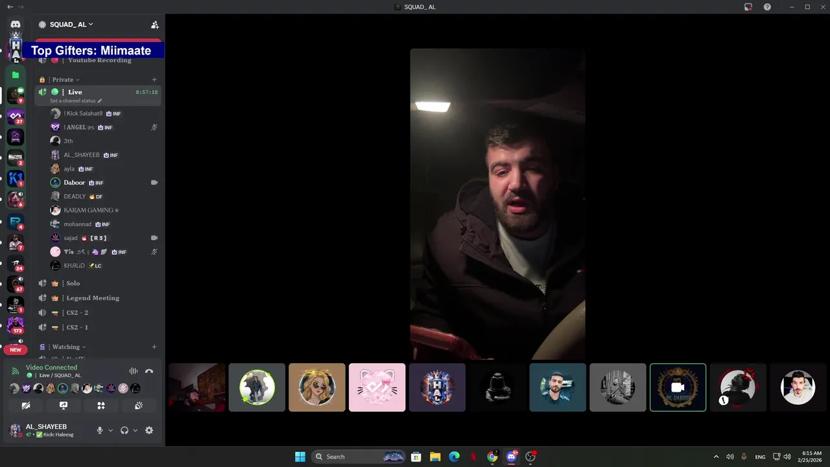The height and width of the screenshot is (467, 830).
Task: Open the blue K1 server icon
Action: pos(16,178)
